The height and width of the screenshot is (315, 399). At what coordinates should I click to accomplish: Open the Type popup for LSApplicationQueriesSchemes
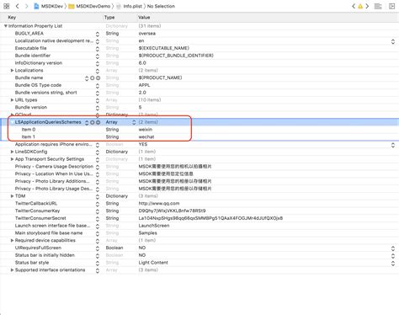(134, 122)
